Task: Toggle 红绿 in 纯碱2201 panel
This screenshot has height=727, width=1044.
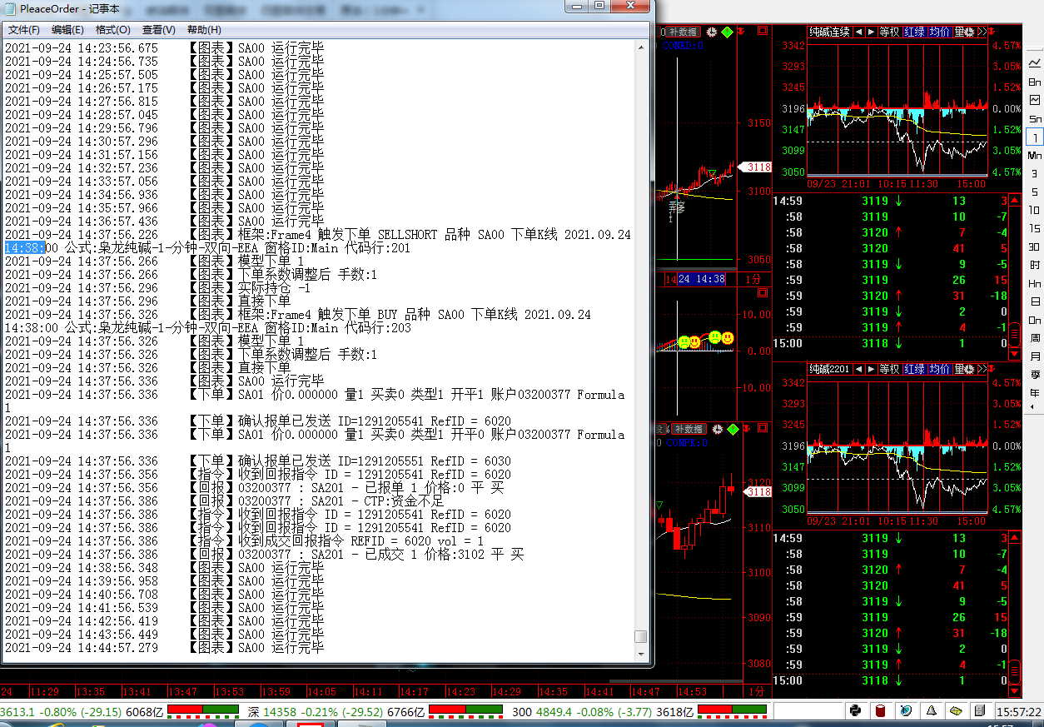Action: pos(914,369)
